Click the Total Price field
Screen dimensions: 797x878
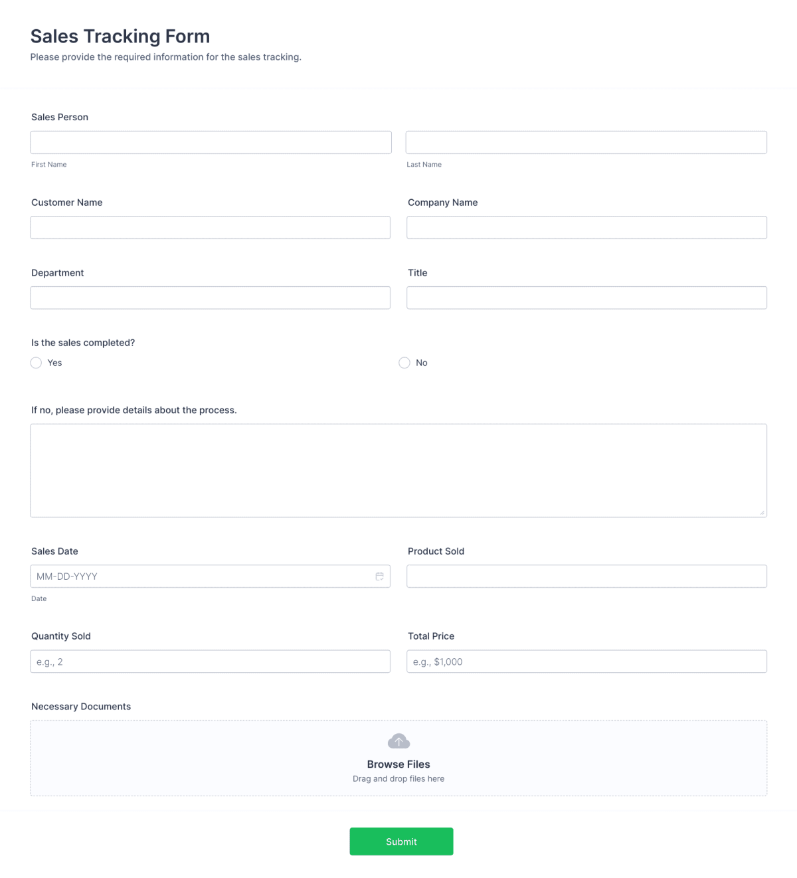coord(586,661)
